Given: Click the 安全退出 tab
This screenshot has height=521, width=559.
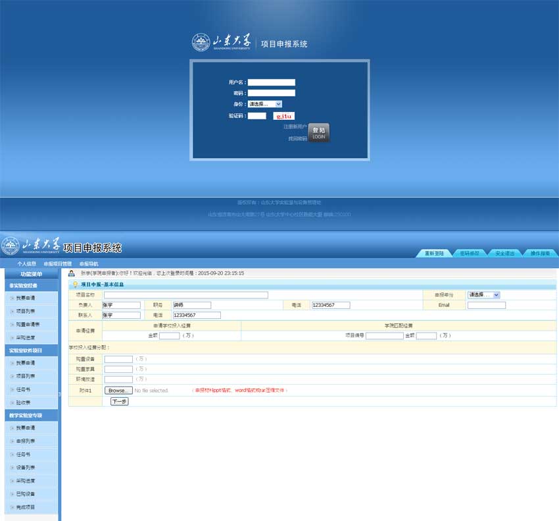Looking at the screenshot, I should pyautogui.click(x=504, y=254).
